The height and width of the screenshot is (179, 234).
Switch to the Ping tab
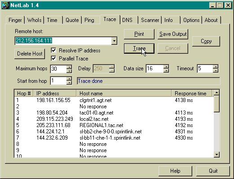pyautogui.click(x=89, y=20)
